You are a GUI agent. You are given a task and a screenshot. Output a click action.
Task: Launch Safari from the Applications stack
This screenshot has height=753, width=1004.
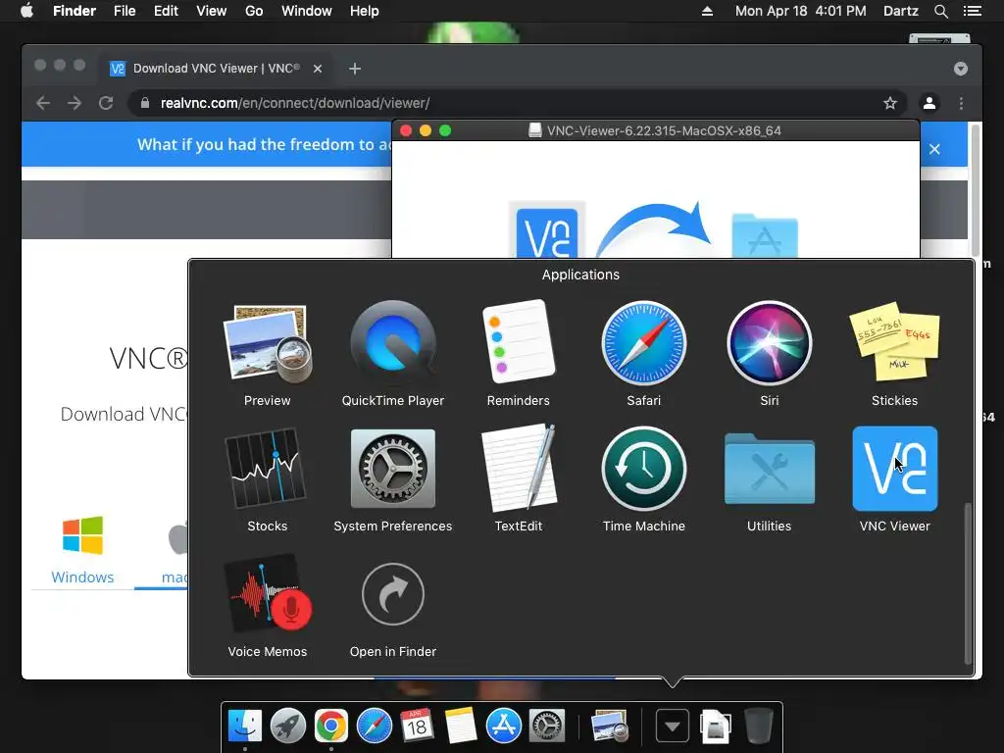click(x=643, y=344)
